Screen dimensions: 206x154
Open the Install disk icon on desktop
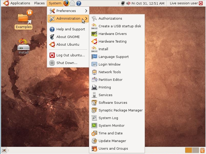(x=24, y=46)
